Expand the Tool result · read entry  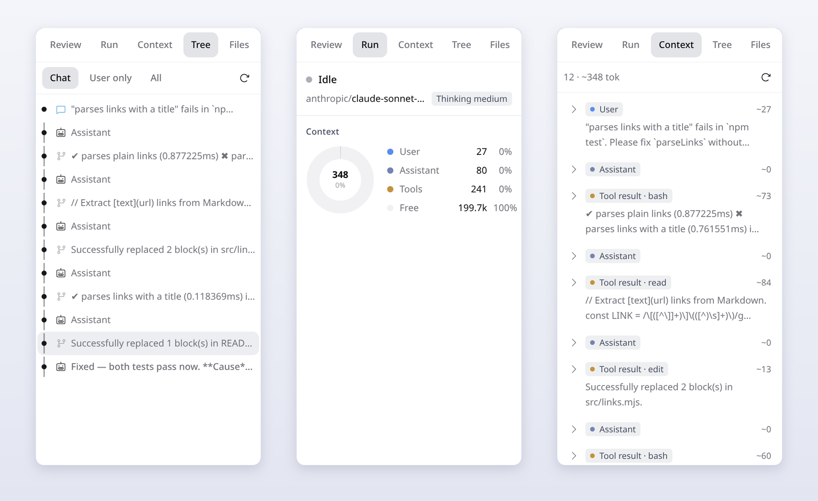[x=574, y=283]
